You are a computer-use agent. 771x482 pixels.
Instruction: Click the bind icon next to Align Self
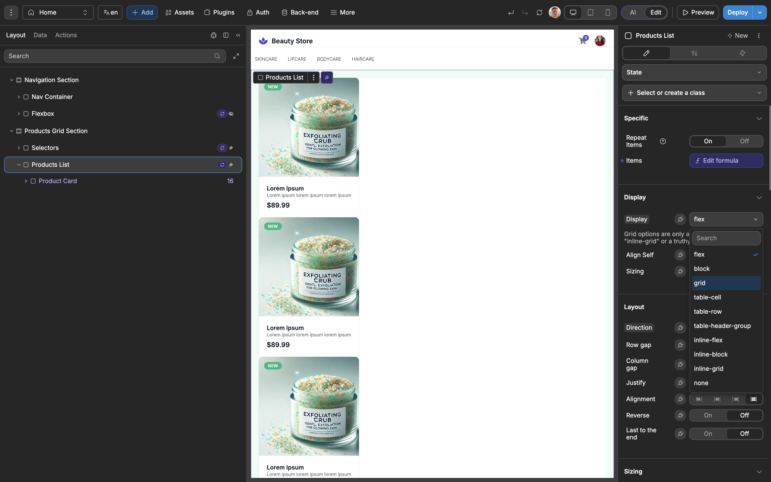point(680,255)
